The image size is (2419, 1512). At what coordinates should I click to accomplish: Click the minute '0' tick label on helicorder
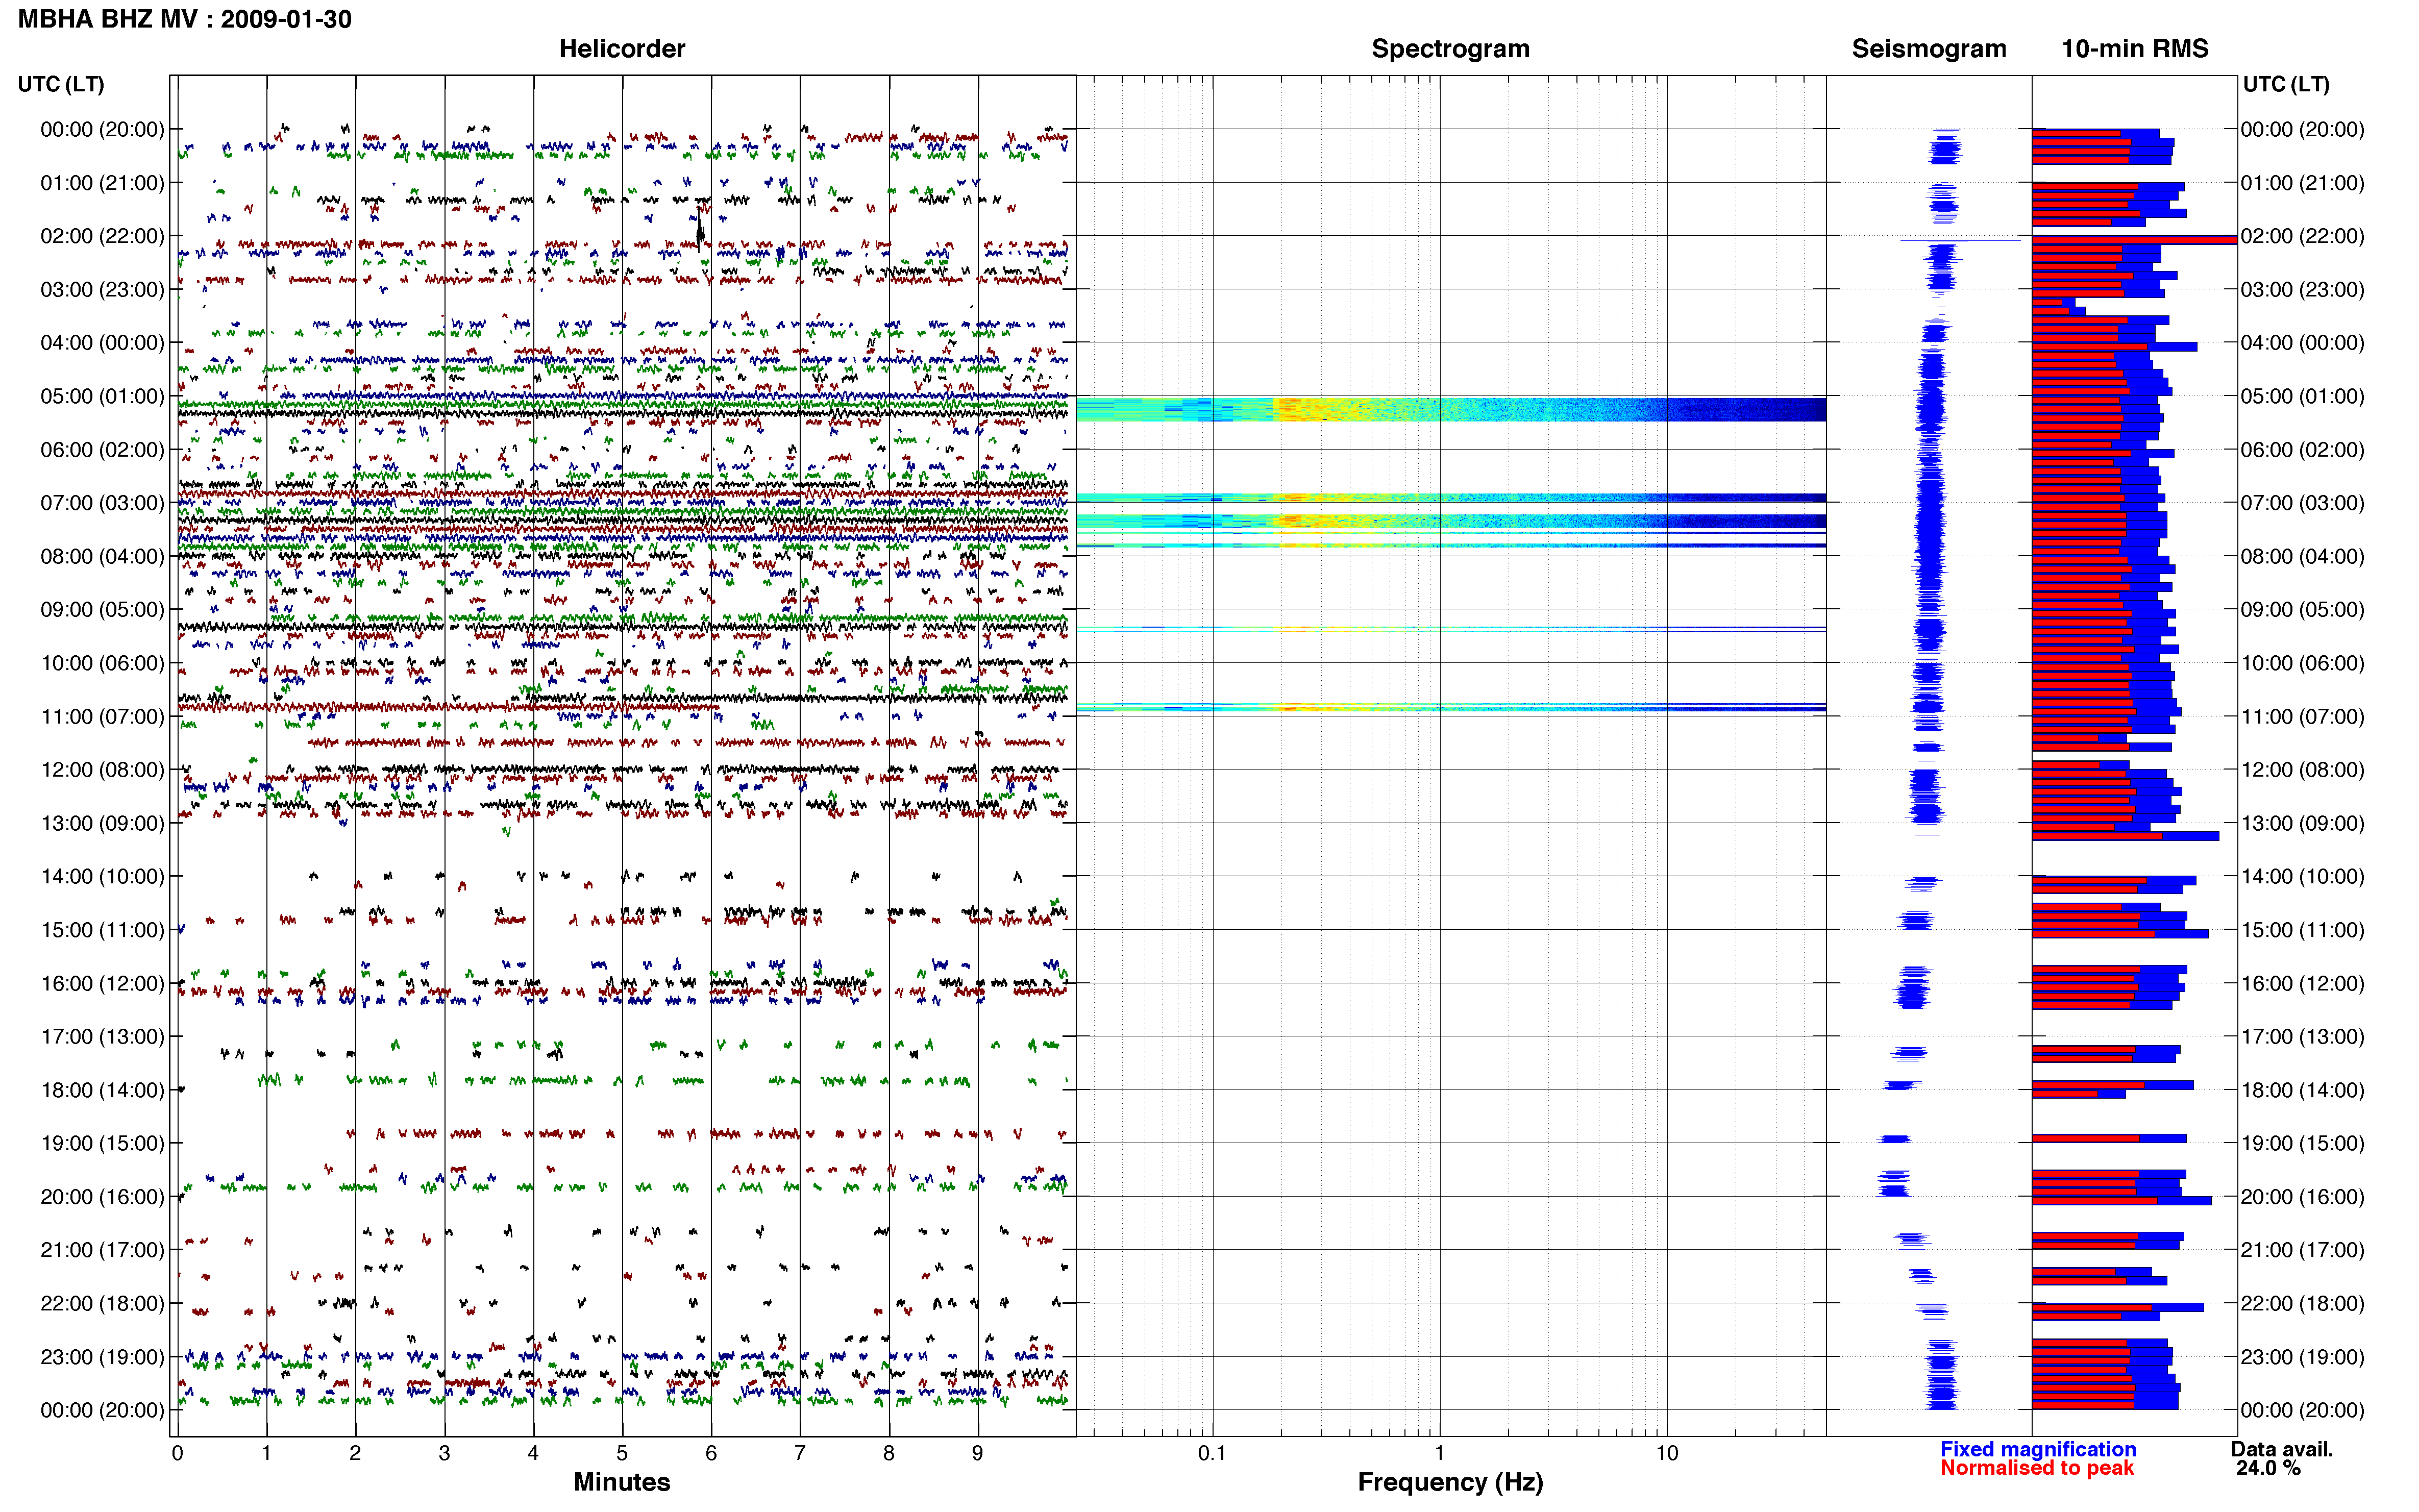177,1453
